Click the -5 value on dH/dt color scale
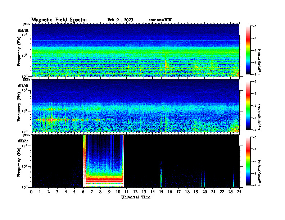This screenshot has width=285, height=220. pyautogui.click(x=254, y=26)
